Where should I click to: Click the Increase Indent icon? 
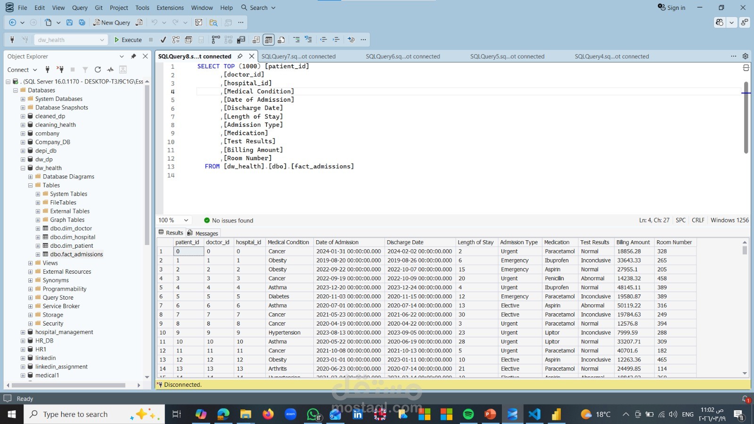(x=336, y=40)
